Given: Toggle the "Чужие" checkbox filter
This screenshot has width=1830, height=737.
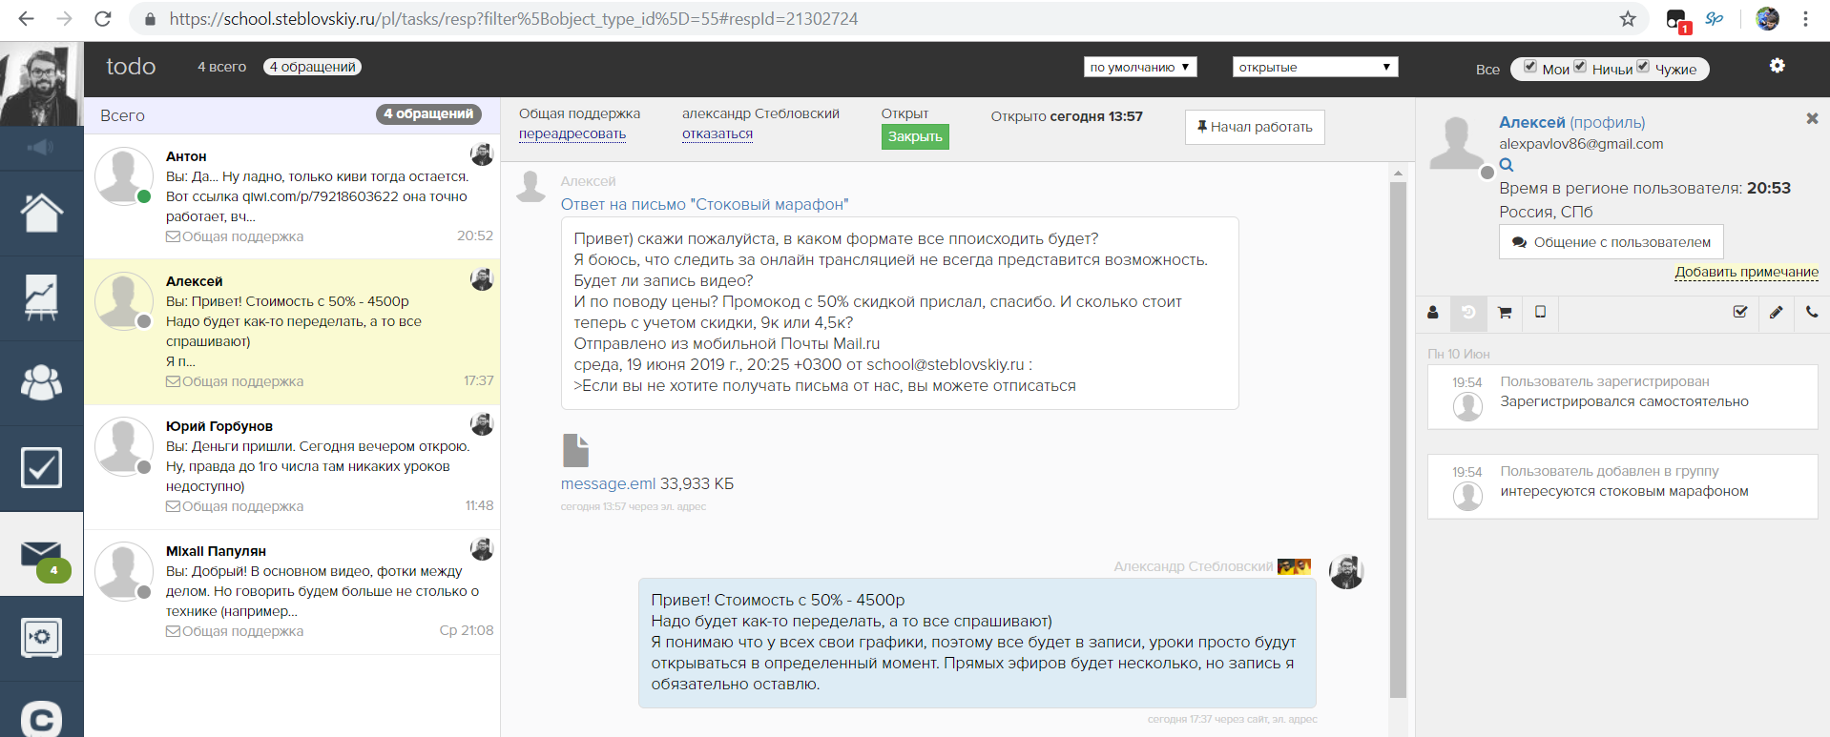Looking at the screenshot, I should click(x=1643, y=67).
